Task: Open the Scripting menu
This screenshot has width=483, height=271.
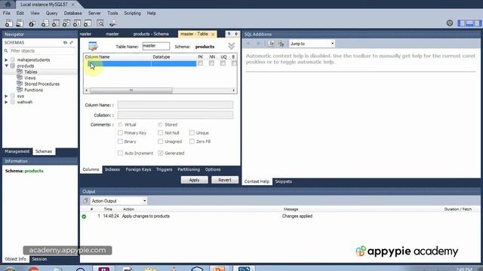Action: tap(133, 14)
